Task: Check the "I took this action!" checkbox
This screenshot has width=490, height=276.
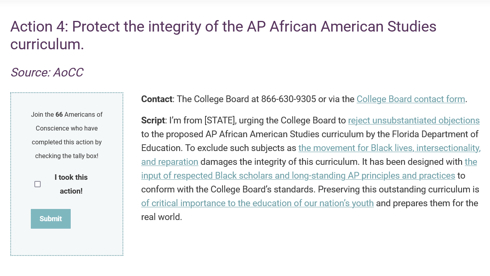Action: tap(38, 184)
